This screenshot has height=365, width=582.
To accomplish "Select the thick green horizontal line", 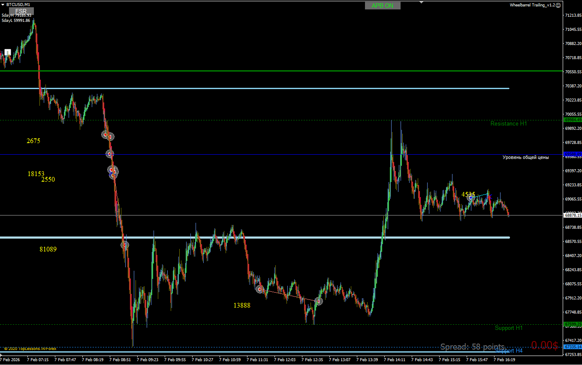I will pyautogui.click(x=281, y=71).
